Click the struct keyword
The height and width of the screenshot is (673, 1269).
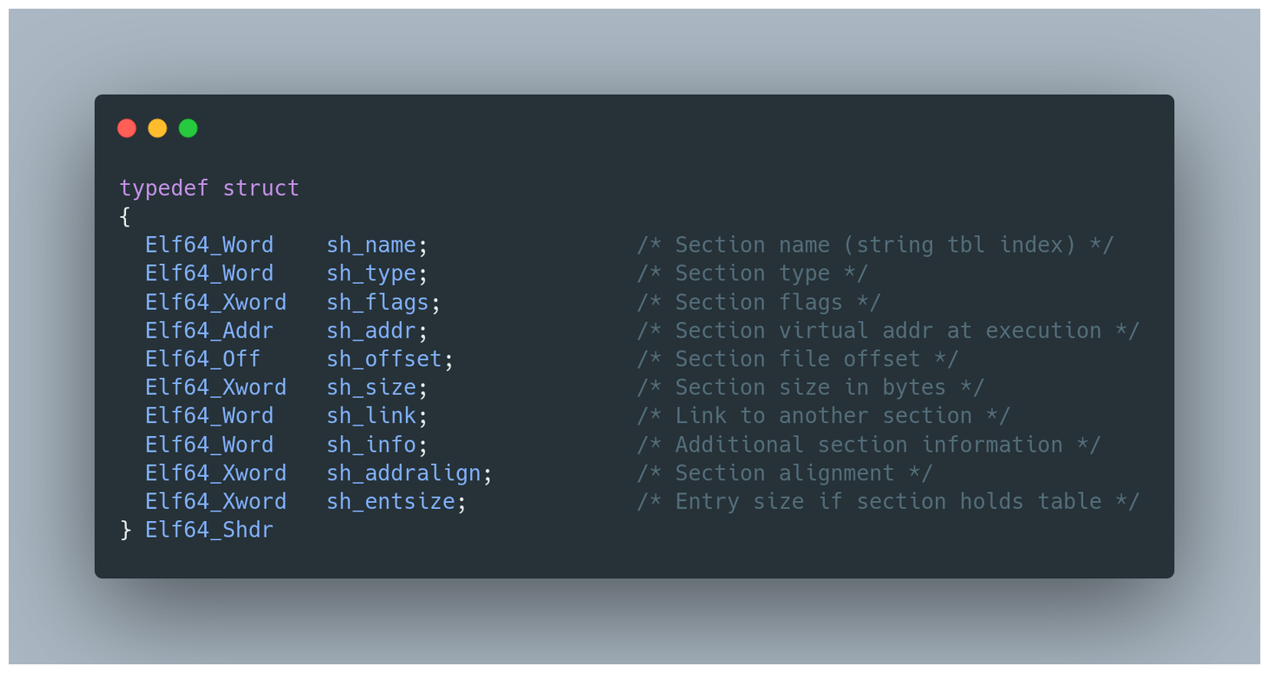tap(261, 188)
